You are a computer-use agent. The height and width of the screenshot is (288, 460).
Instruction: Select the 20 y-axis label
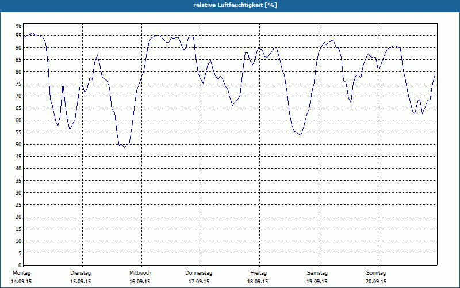(x=18, y=217)
